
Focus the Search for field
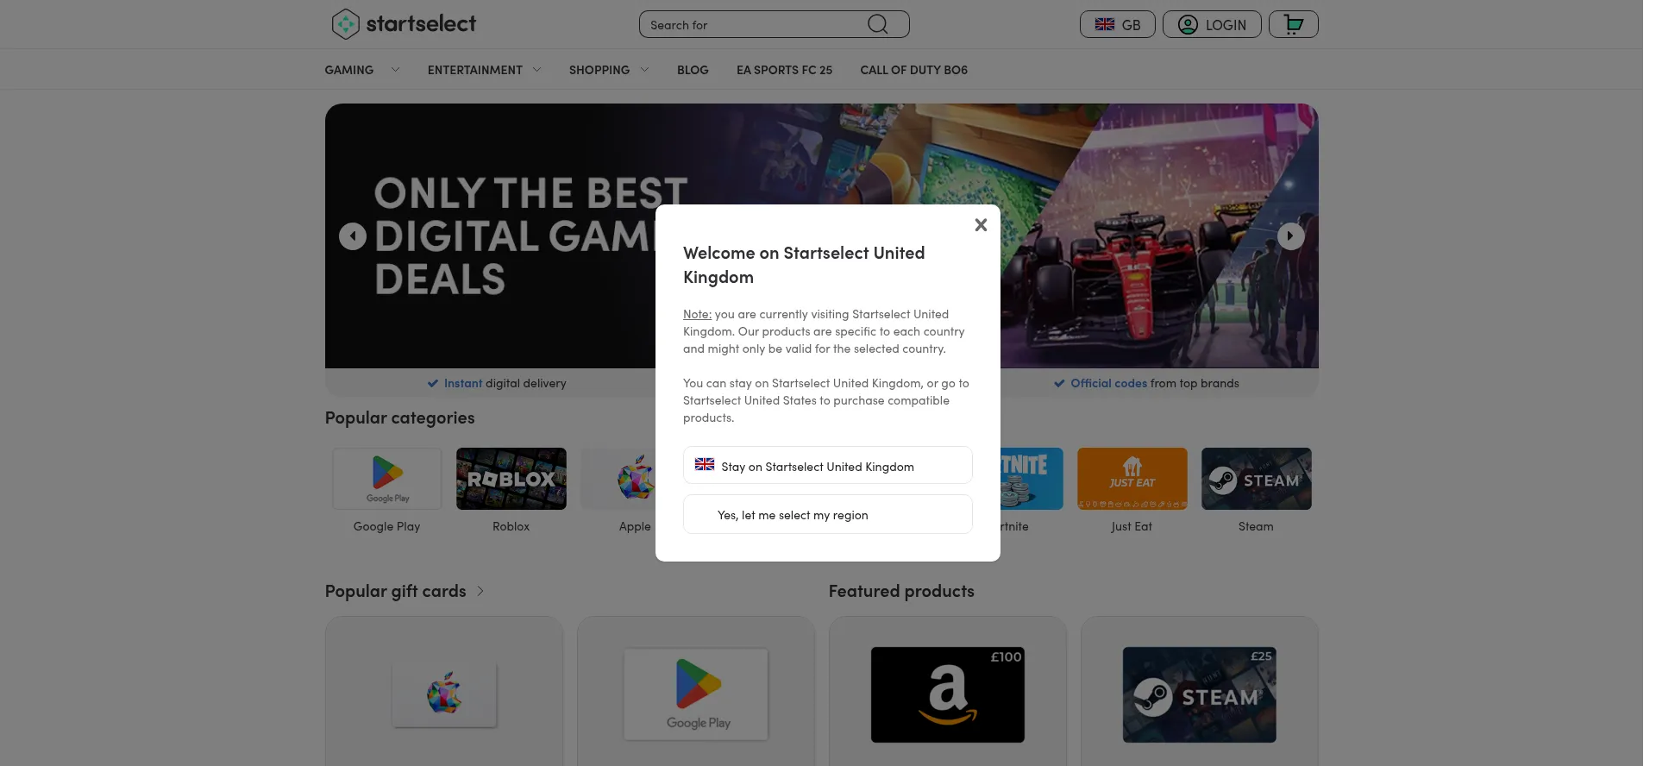point(774,24)
